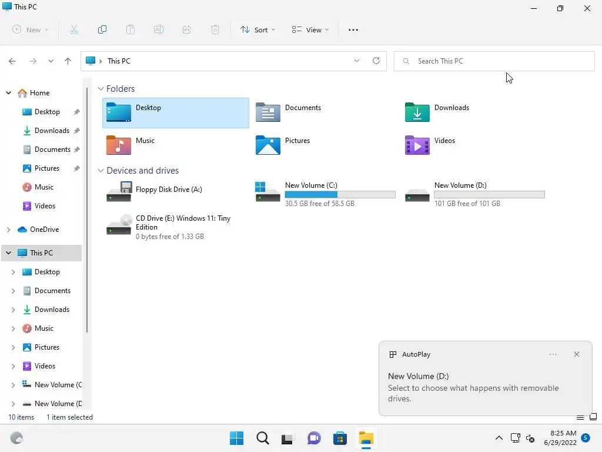
Task: Expand Desktop under This PC
Action: pos(13,272)
